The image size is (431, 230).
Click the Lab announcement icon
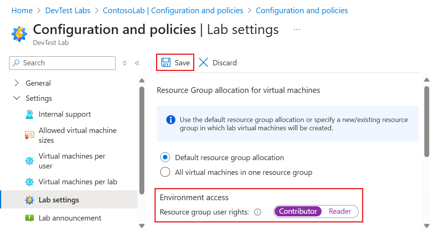(x=29, y=218)
